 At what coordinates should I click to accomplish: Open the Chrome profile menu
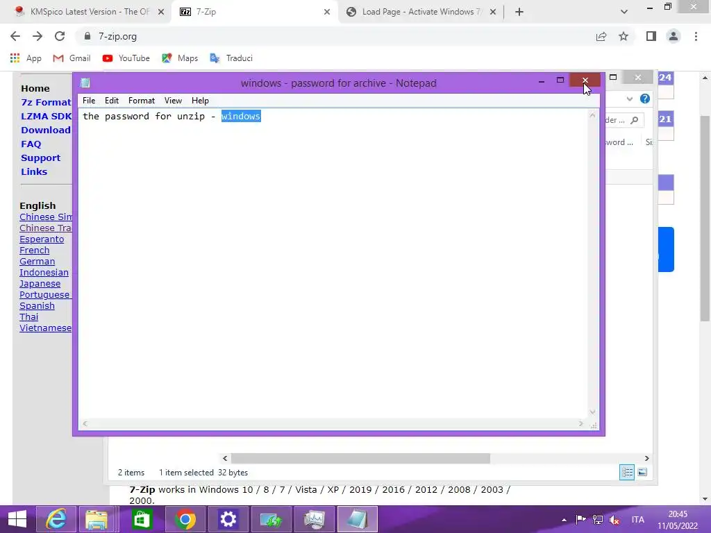tap(674, 36)
